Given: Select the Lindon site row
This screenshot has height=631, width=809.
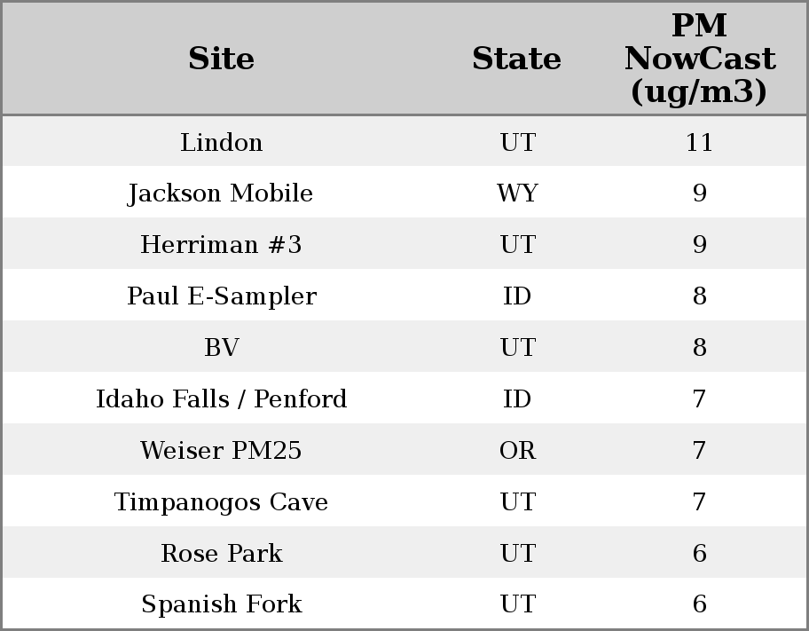Looking at the screenshot, I should [221, 143].
